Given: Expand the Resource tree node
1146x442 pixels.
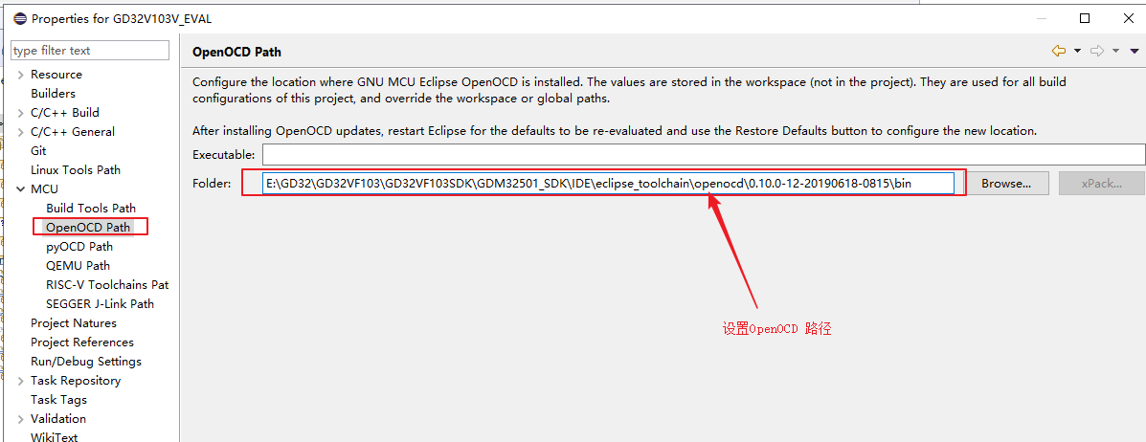Looking at the screenshot, I should coord(21,75).
